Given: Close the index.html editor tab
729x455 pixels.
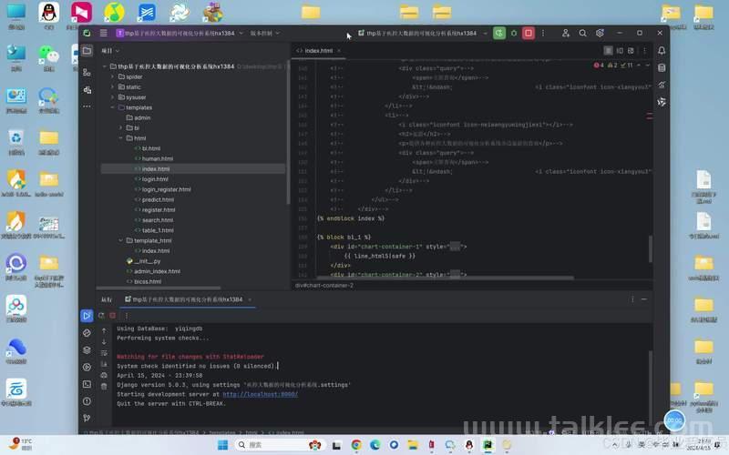Looking at the screenshot, I should point(339,51).
